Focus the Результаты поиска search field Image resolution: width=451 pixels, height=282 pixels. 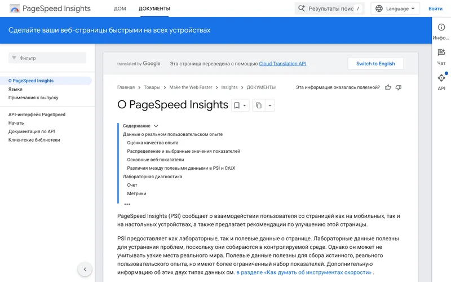click(330, 8)
